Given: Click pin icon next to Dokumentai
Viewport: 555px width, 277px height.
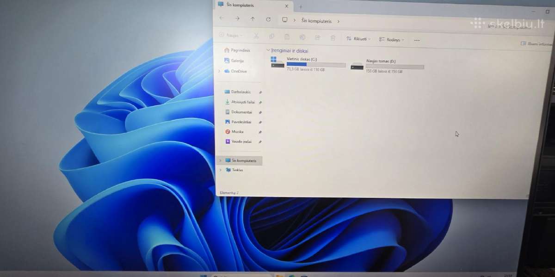Looking at the screenshot, I should 260,112.
